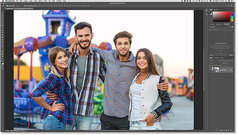Select the Pen tool
The width and height of the screenshot is (238, 135).
(x=2, y=45)
